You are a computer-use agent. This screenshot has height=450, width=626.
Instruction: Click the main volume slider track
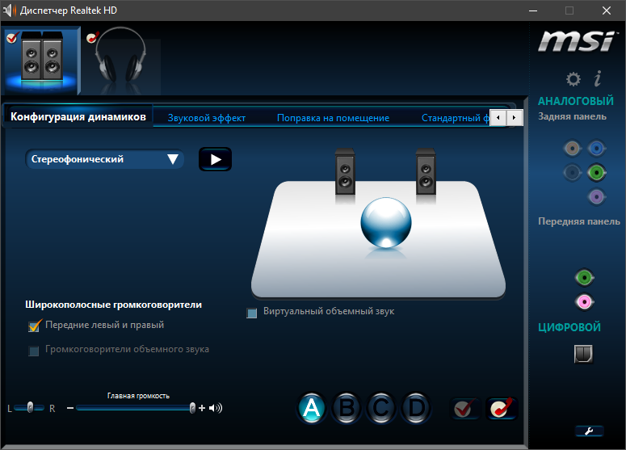pos(136,408)
